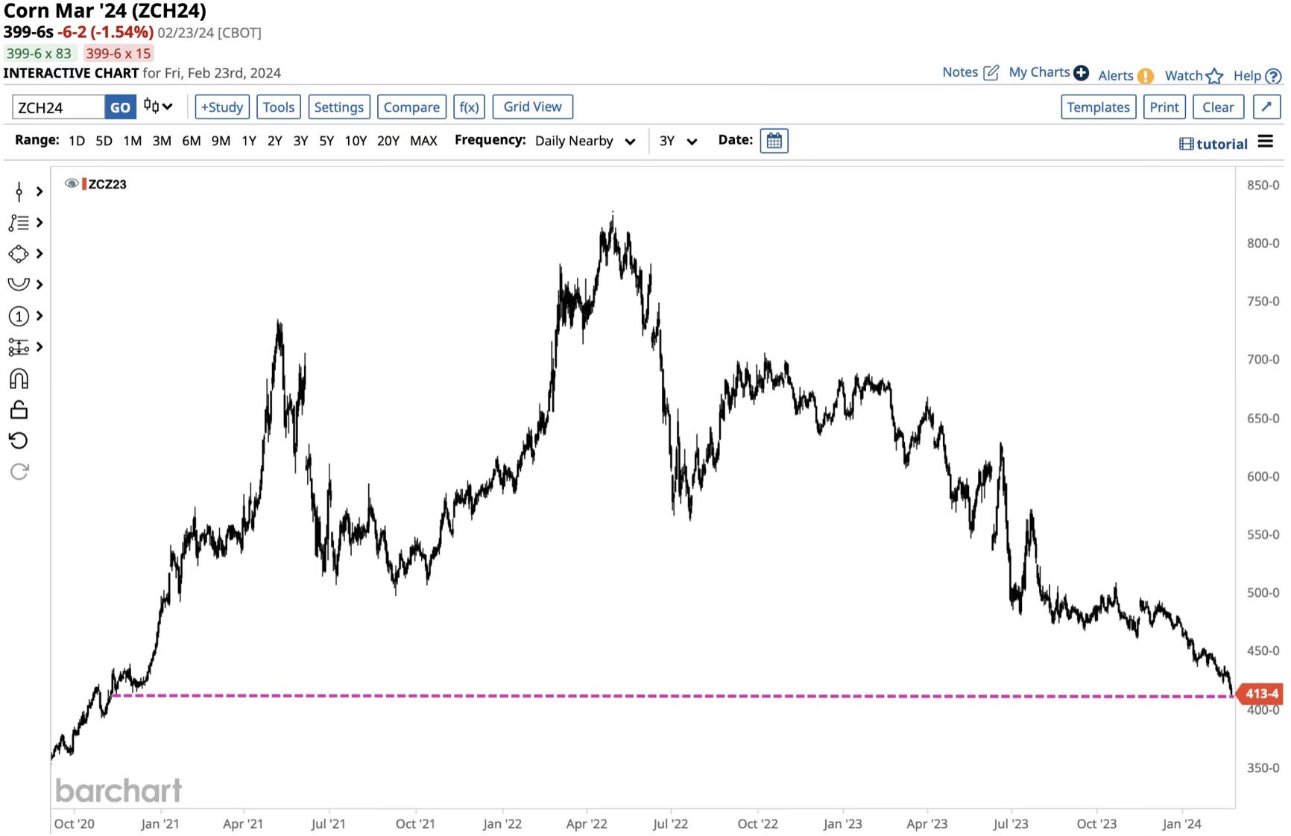Viewport: 1291px width, 836px height.
Task: Click the Clear button
Action: tap(1218, 107)
